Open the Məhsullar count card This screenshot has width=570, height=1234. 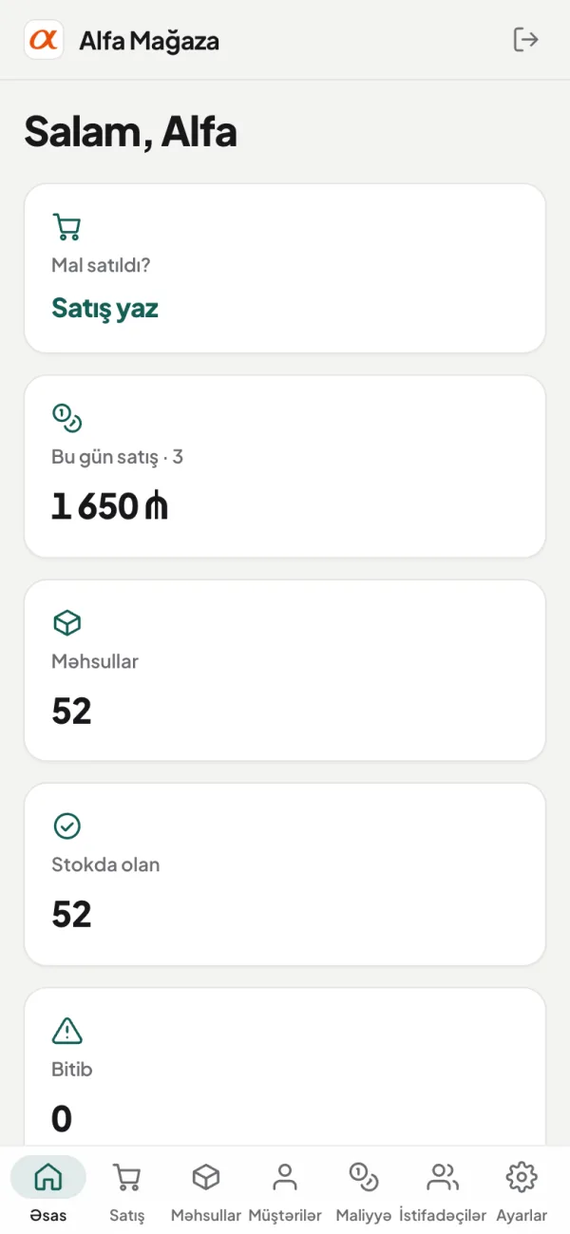285,671
